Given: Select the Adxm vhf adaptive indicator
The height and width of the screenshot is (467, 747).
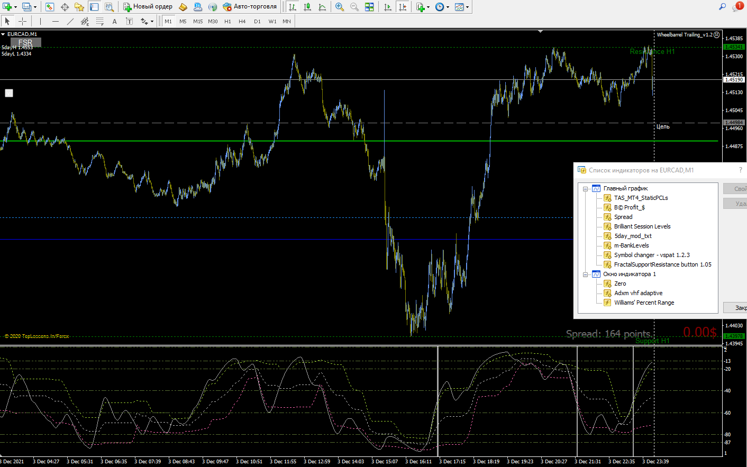Looking at the screenshot, I should (x=638, y=293).
